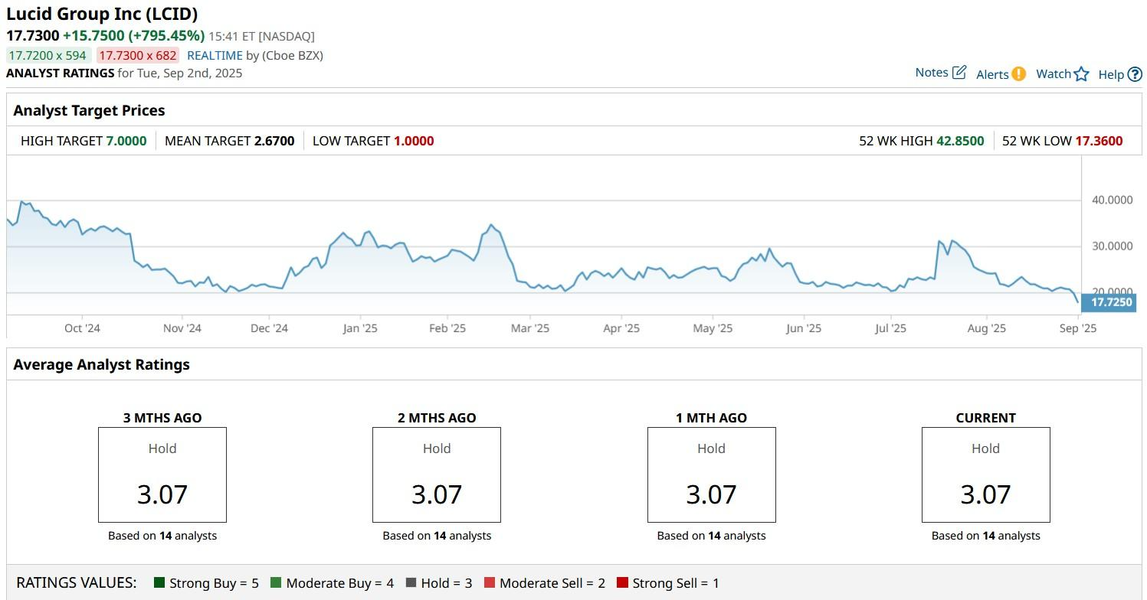Click the Hold gray legend swatch
Image resolution: width=1147 pixels, height=600 pixels.
[411, 583]
